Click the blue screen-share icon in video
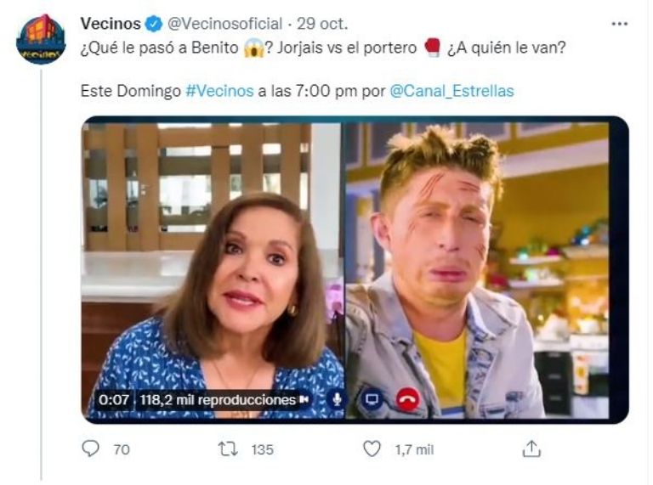Image resolution: width=653 pixels, height=485 pixels. [x=372, y=398]
